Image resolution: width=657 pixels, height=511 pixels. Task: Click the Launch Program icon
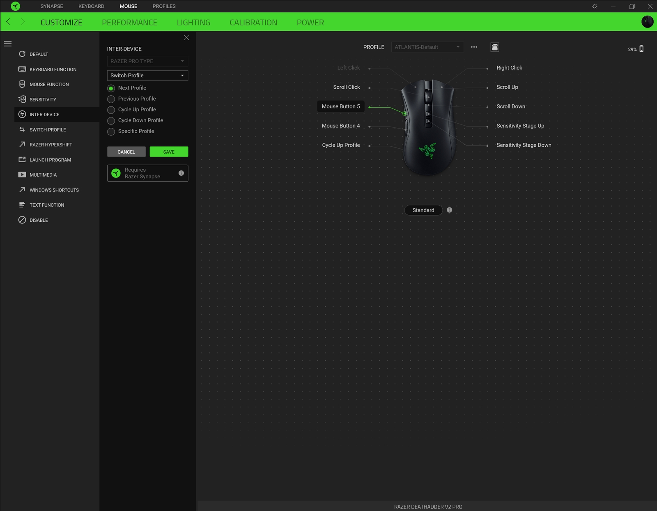pyautogui.click(x=22, y=159)
